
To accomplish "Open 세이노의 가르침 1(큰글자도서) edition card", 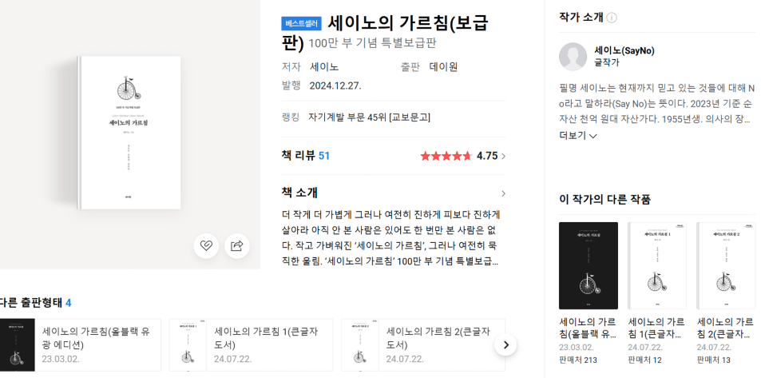I will [x=251, y=345].
